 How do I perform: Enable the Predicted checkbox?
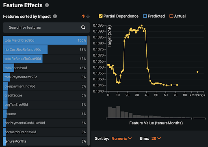[145, 16]
